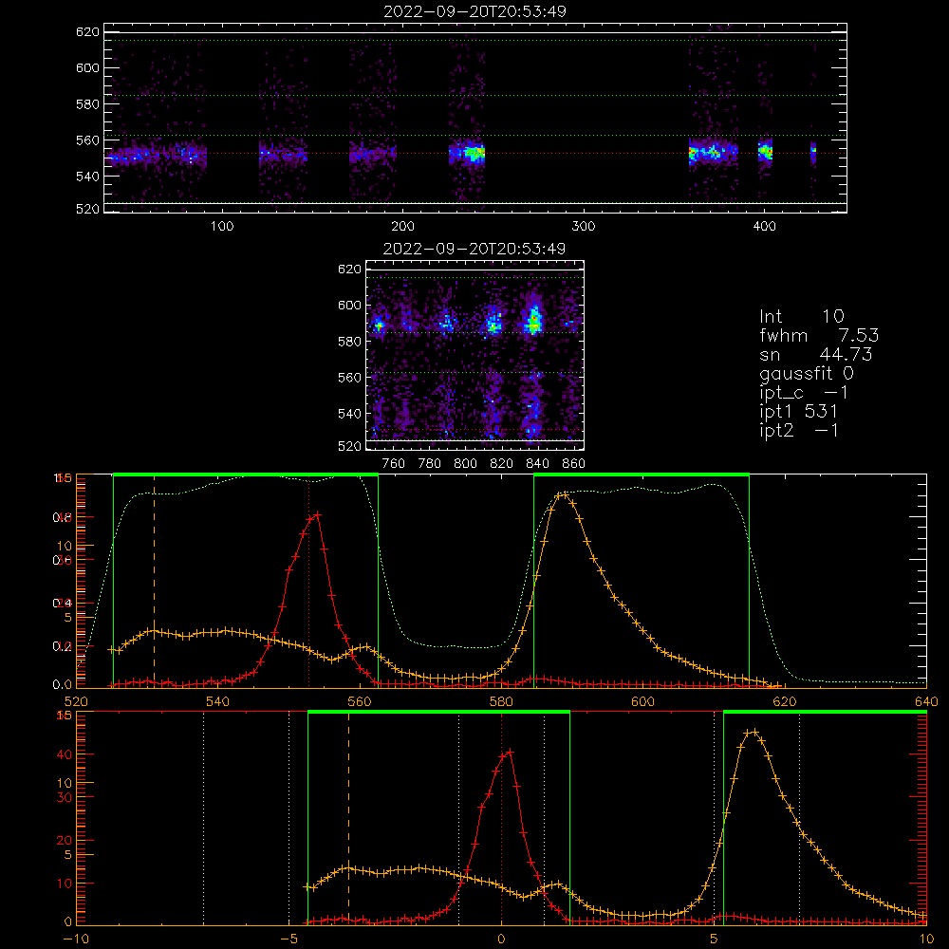This screenshot has width=949, height=949.
Task: Click the '840' x-axis label of middle image
Action: click(537, 464)
